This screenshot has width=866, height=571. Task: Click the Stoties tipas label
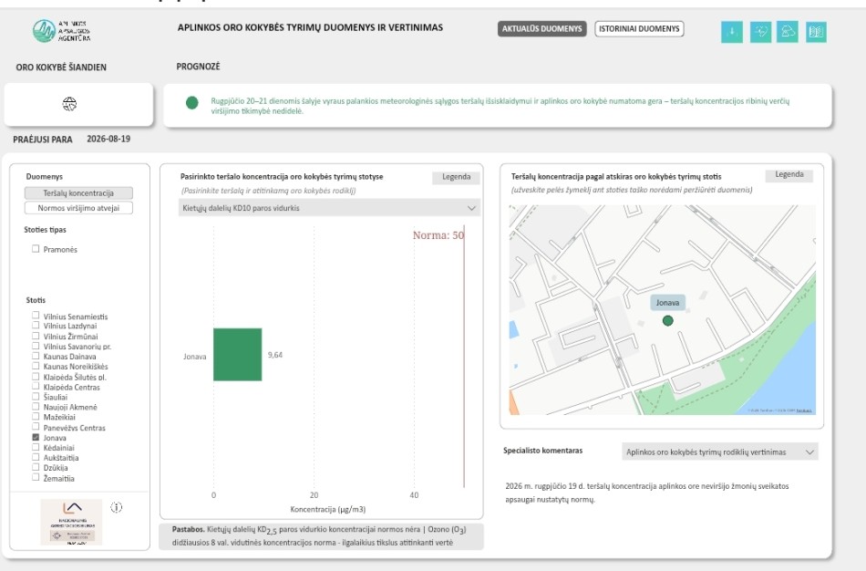[45, 229]
